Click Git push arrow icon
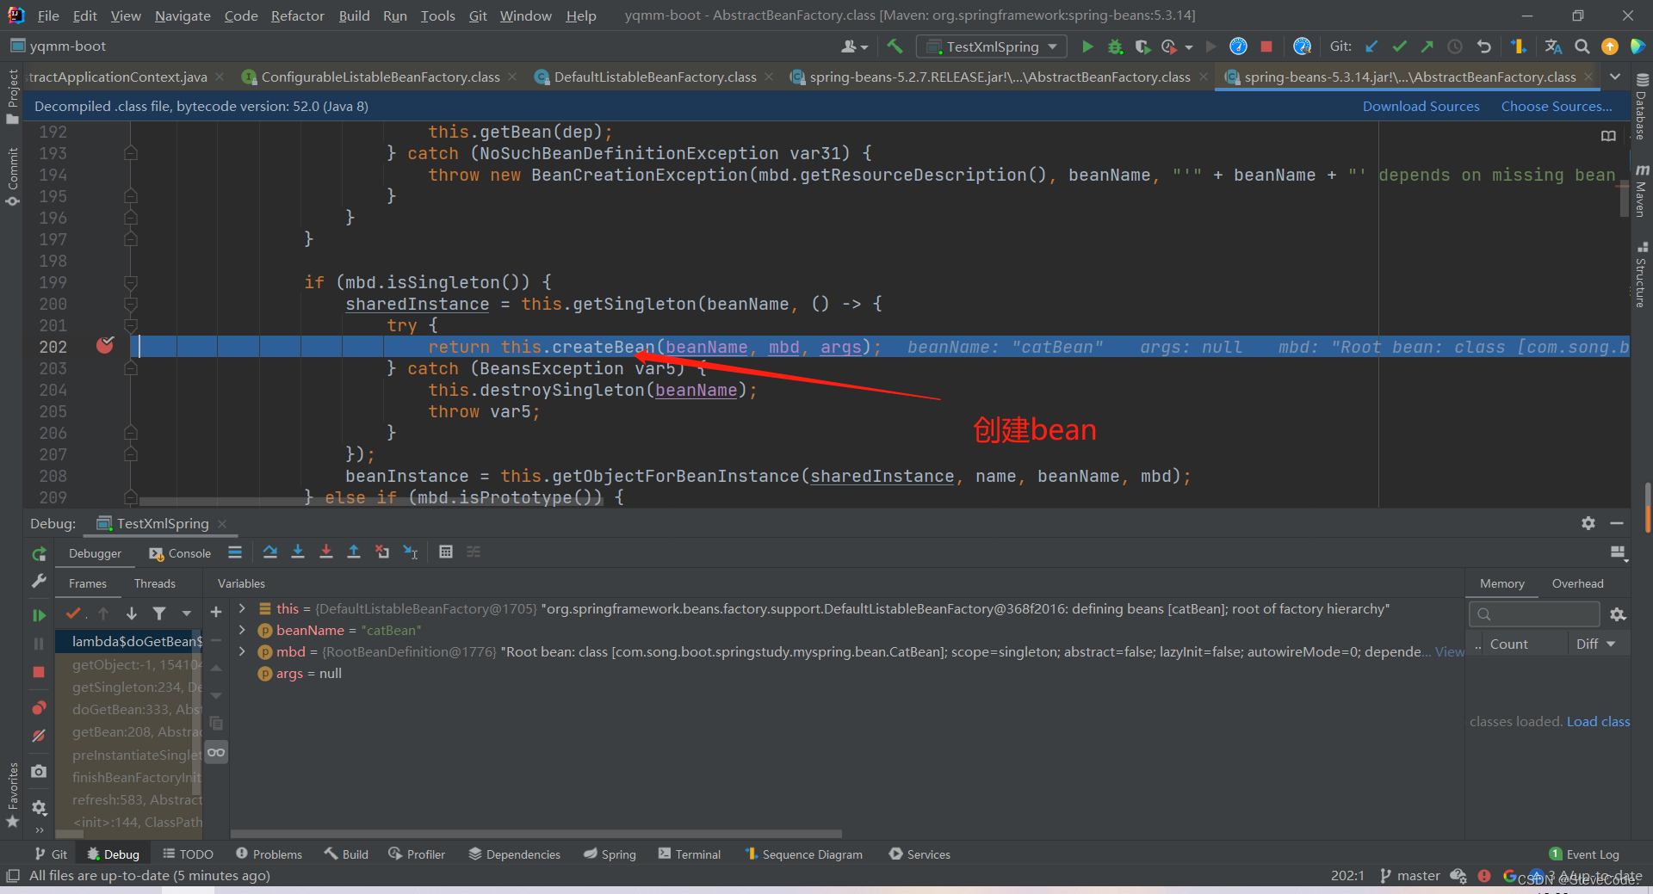The image size is (1653, 894). point(1427,46)
